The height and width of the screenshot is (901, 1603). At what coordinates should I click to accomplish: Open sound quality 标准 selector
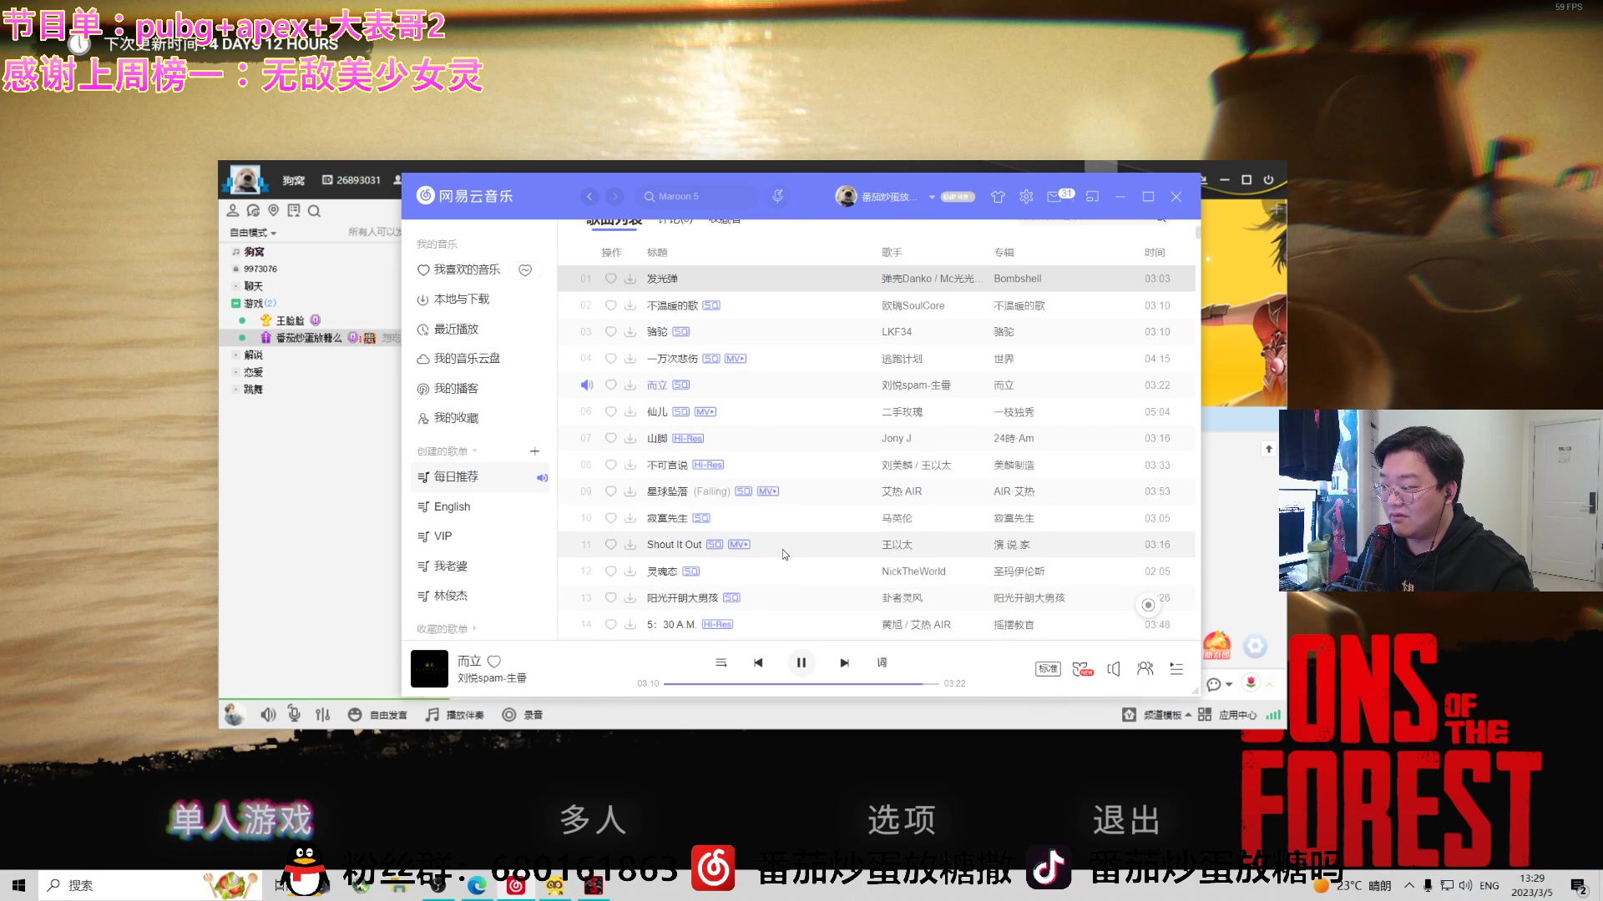(x=1048, y=668)
